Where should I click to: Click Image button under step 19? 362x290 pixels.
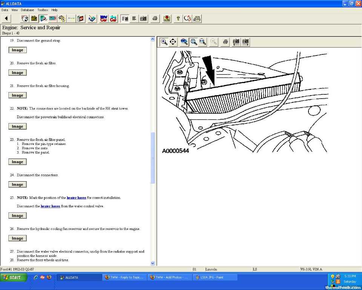pos(17,50)
